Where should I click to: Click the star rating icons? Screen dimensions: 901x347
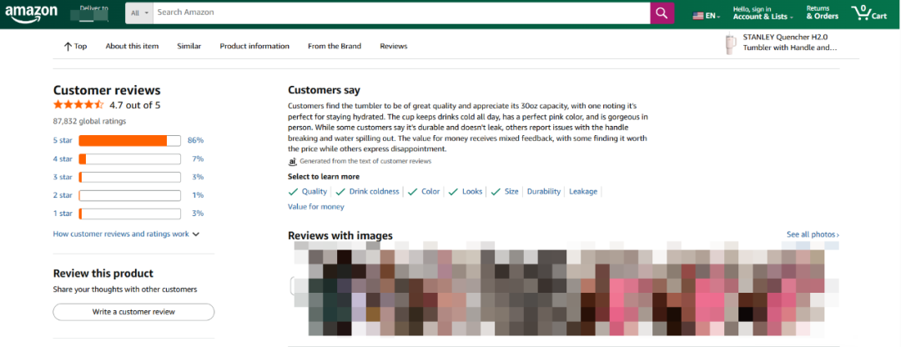[78, 105]
